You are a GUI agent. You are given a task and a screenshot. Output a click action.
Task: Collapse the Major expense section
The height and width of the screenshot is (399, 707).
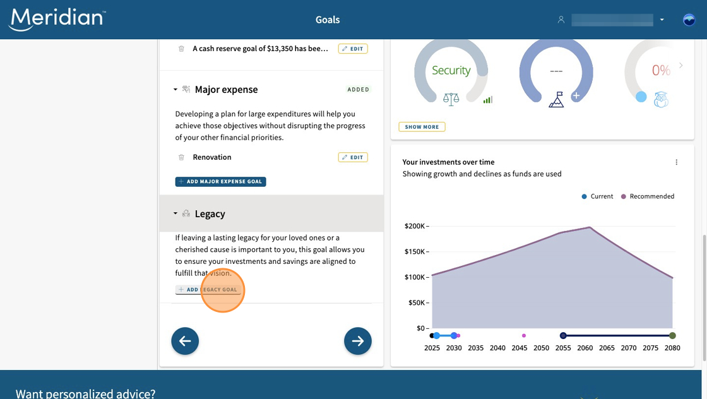(x=175, y=90)
